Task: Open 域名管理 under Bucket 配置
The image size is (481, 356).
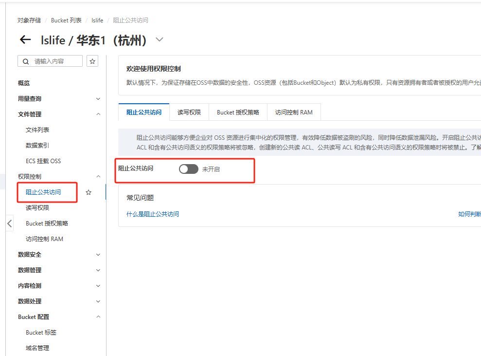Action: coord(37,348)
